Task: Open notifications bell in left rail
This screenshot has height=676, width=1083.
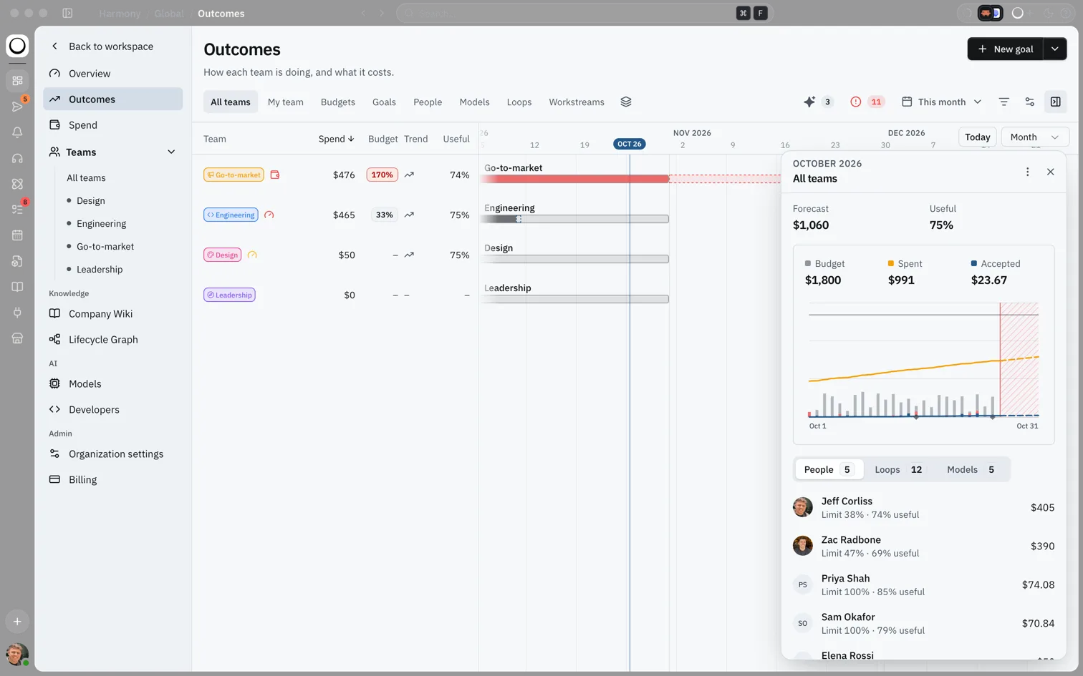Action: [x=17, y=132]
